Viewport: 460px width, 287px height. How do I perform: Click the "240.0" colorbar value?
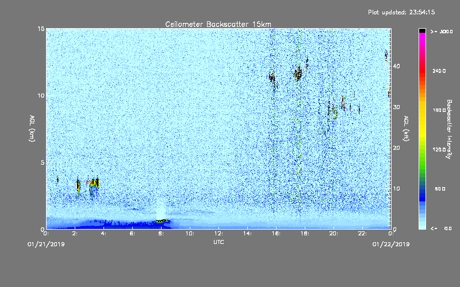pos(439,71)
